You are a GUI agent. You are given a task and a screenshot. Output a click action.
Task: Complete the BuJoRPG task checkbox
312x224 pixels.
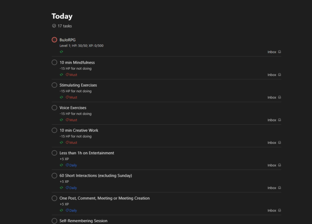click(x=54, y=40)
